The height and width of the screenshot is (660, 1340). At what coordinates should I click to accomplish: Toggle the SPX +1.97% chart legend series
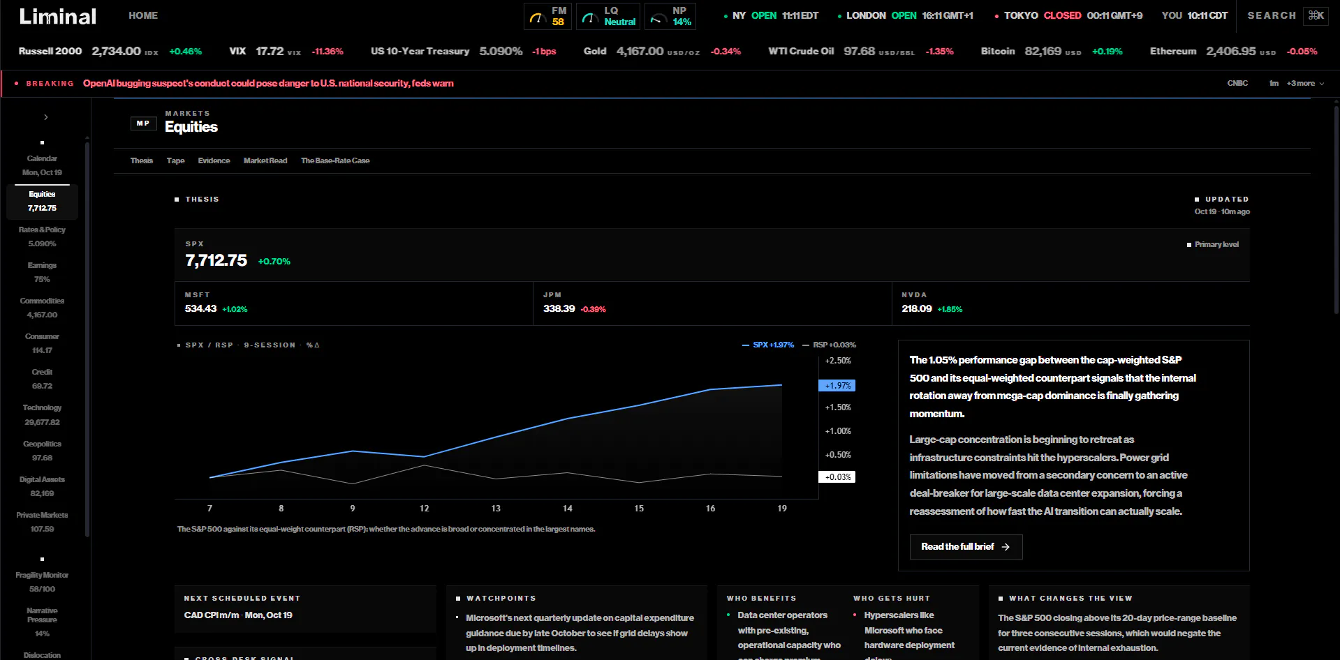click(x=768, y=345)
